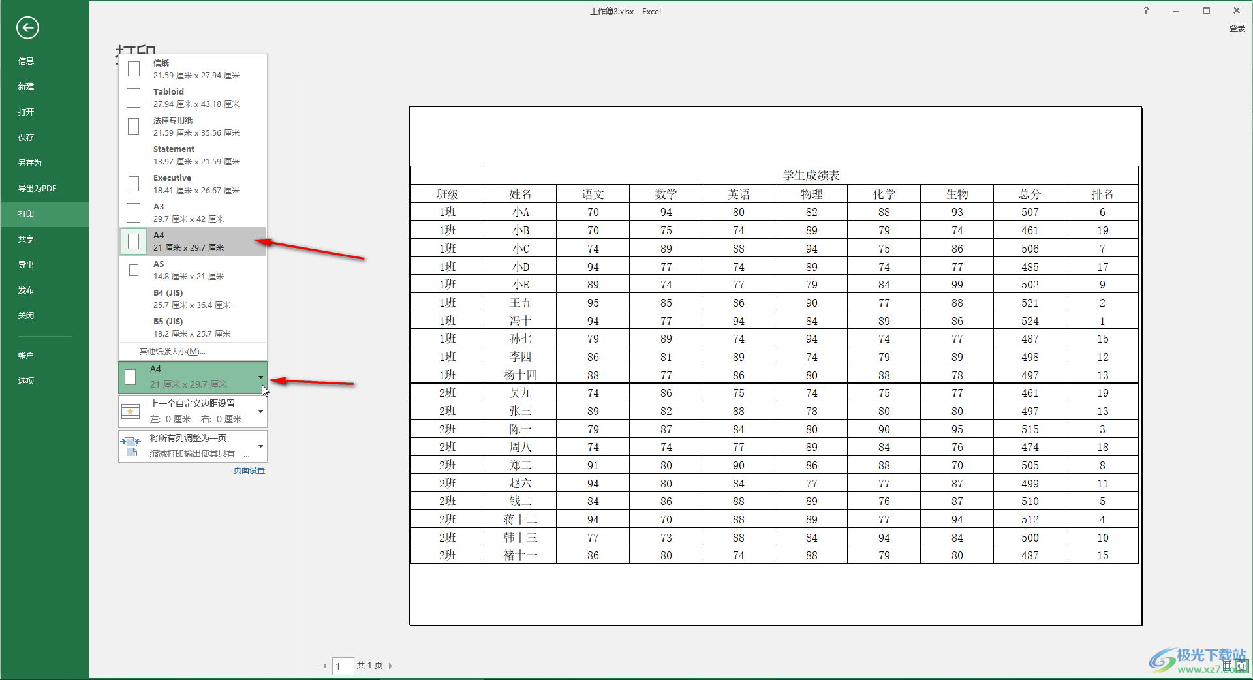The height and width of the screenshot is (680, 1253).
Task: Click the name 杨十四 in preview
Action: [520, 375]
